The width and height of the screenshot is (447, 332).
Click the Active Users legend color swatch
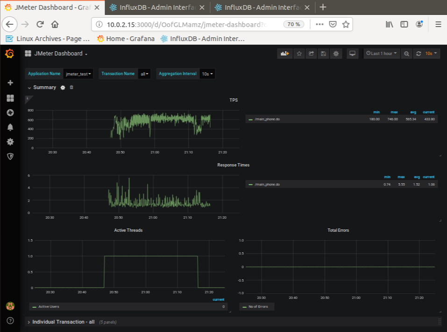point(35,307)
